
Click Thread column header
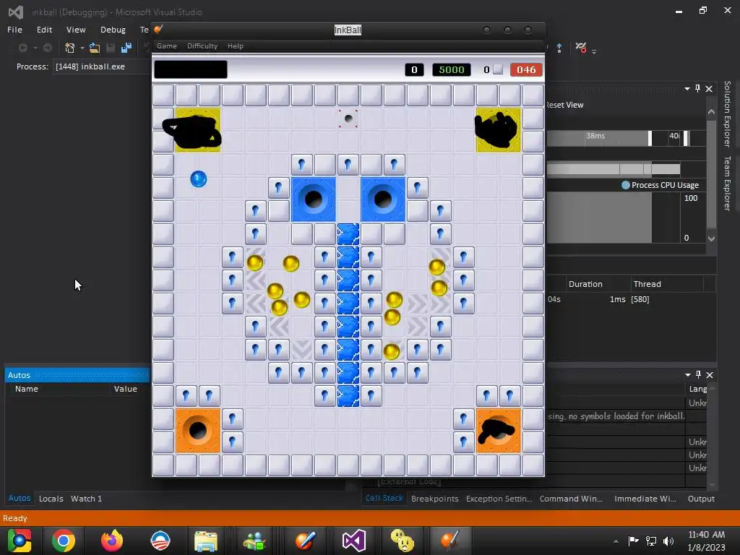point(647,284)
